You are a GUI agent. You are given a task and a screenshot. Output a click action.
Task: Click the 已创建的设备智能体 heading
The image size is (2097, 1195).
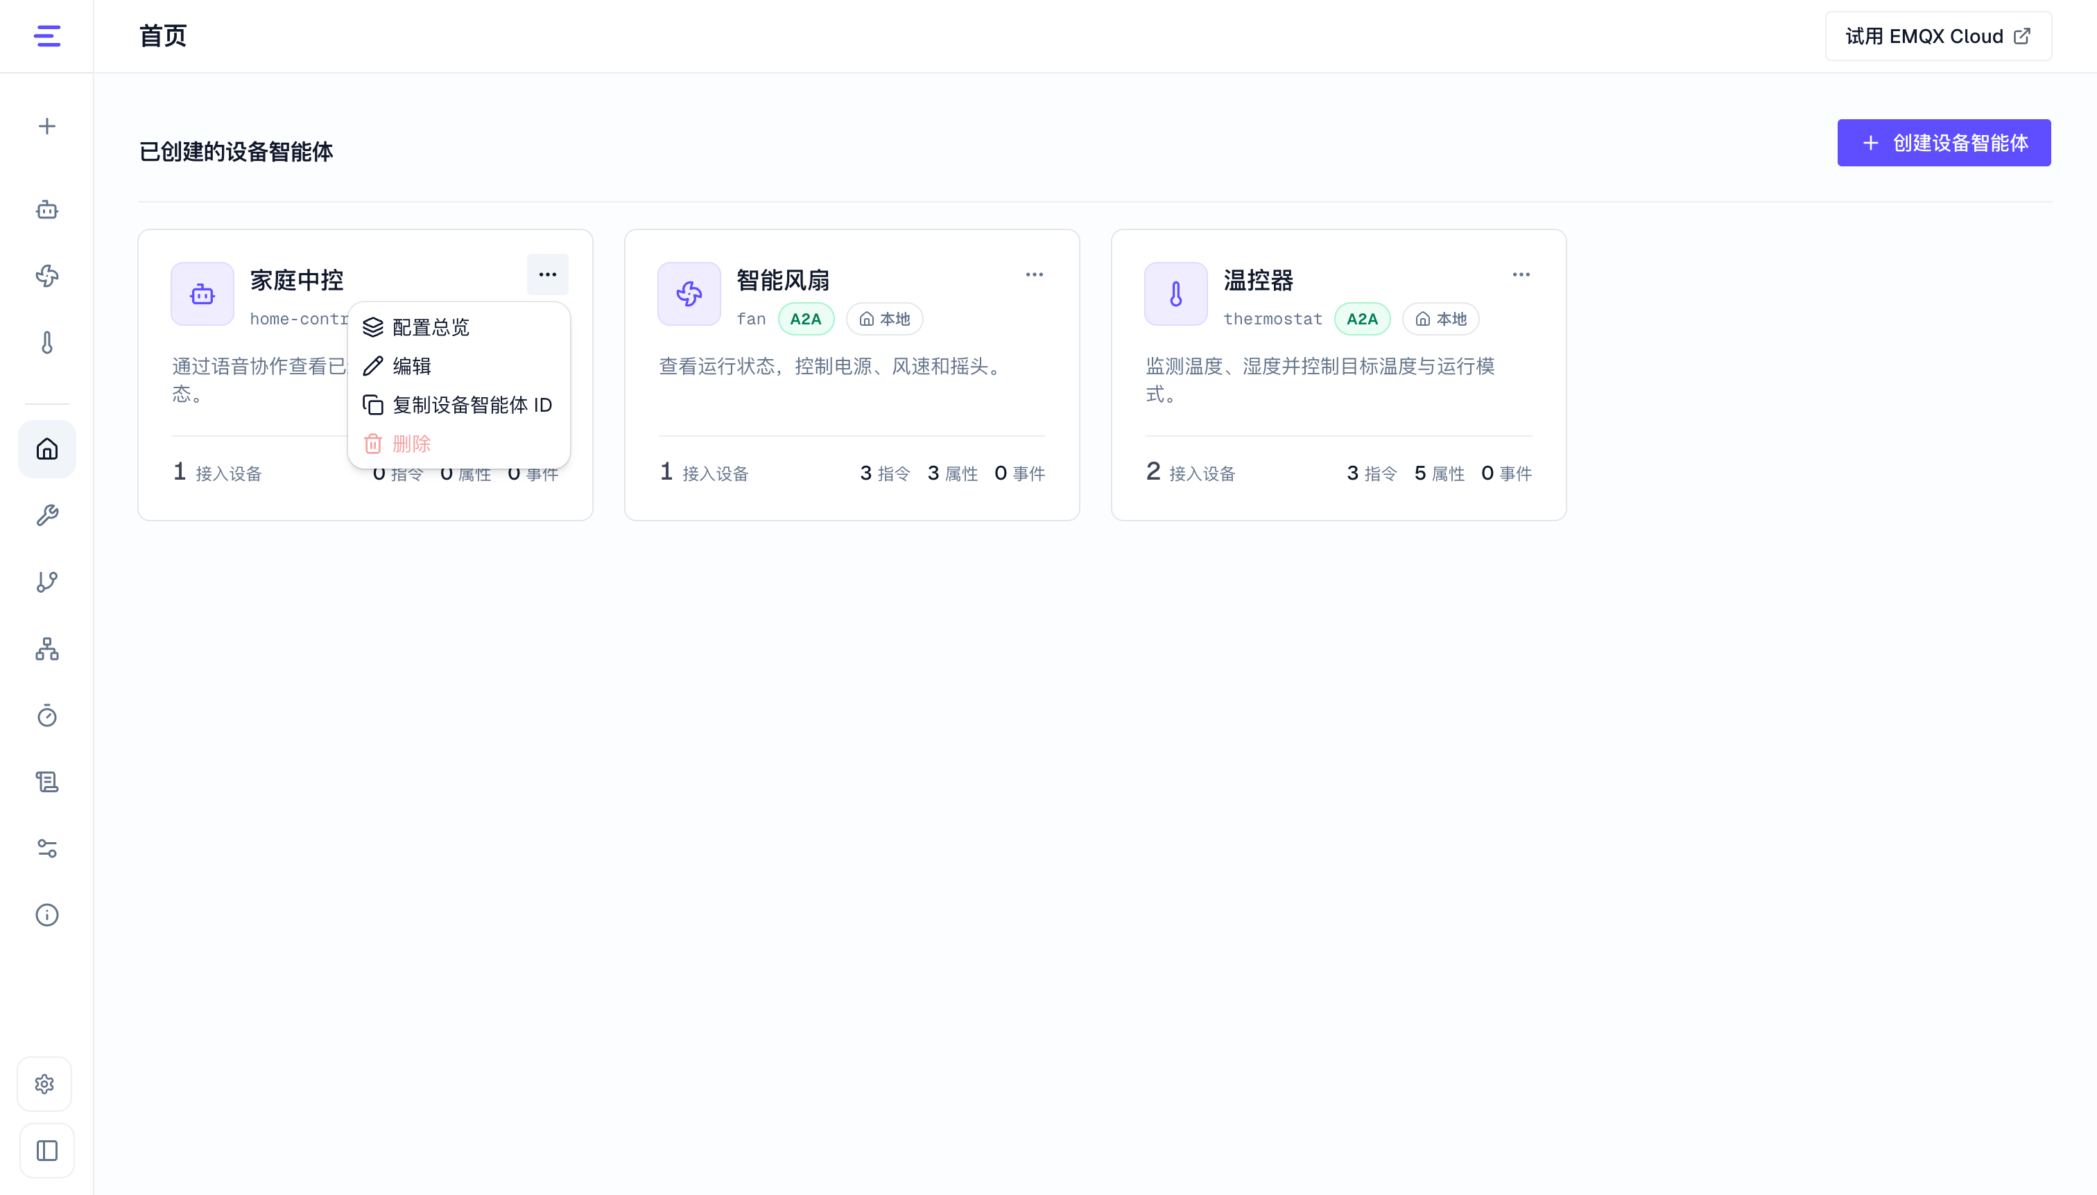[236, 152]
